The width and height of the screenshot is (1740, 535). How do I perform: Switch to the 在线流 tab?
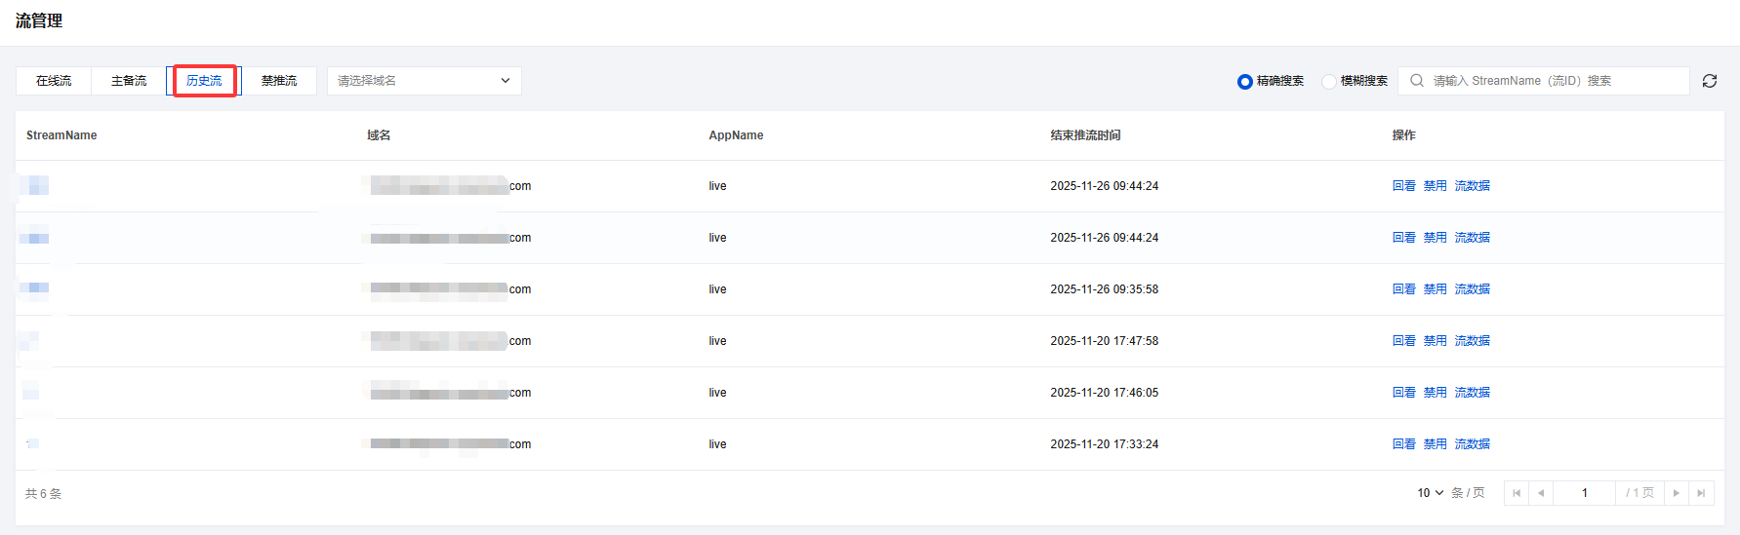pos(54,81)
